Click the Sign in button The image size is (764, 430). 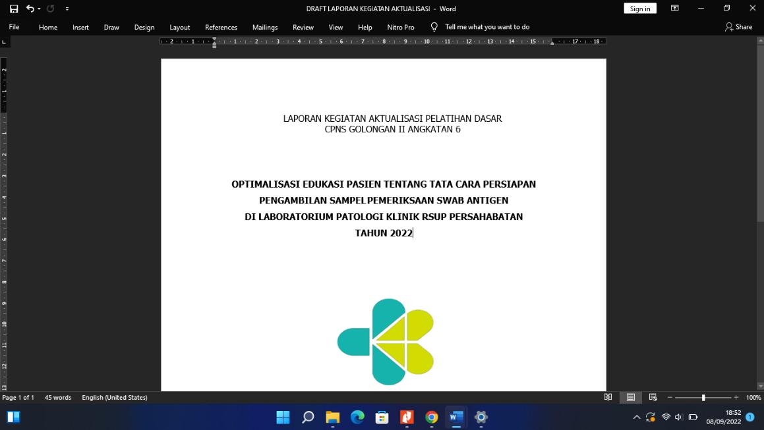point(640,9)
